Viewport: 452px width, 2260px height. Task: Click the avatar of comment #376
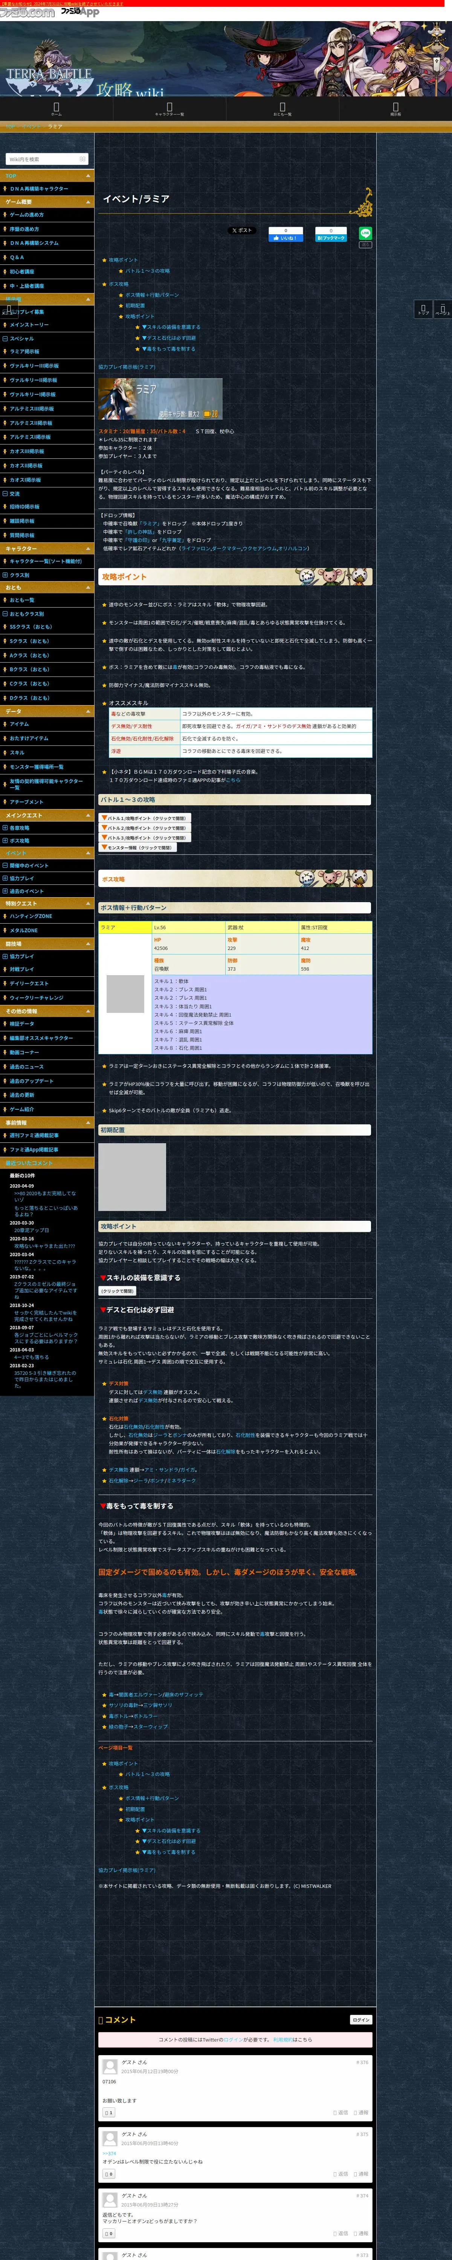pyautogui.click(x=110, y=2067)
